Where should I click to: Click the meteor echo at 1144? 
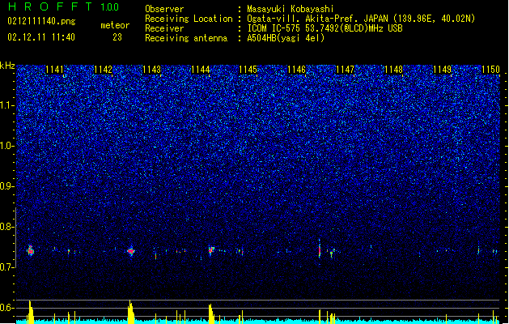pyautogui.click(x=211, y=250)
